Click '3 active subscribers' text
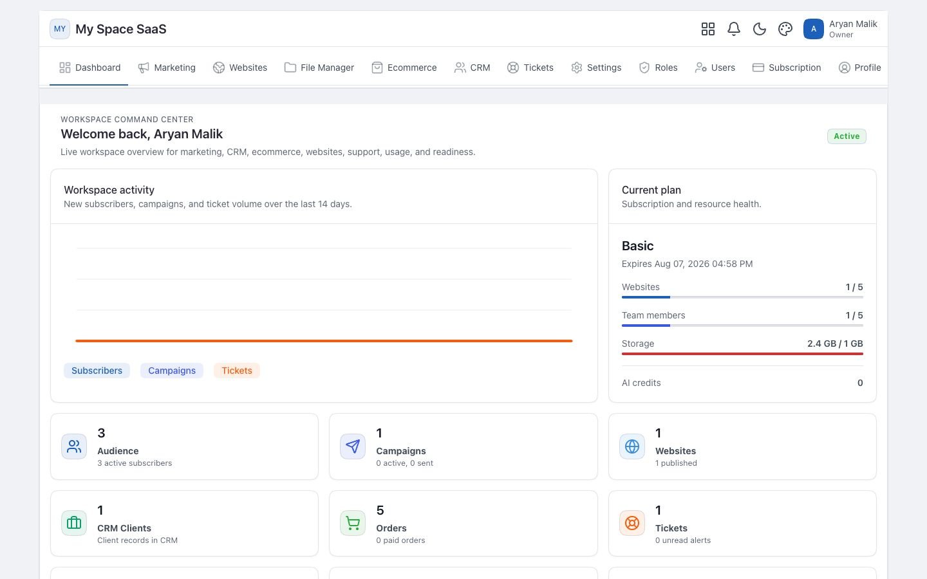Image resolution: width=927 pixels, height=579 pixels. (135, 463)
